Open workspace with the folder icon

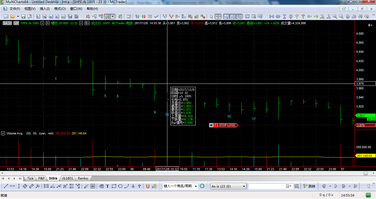tap(12, 16)
